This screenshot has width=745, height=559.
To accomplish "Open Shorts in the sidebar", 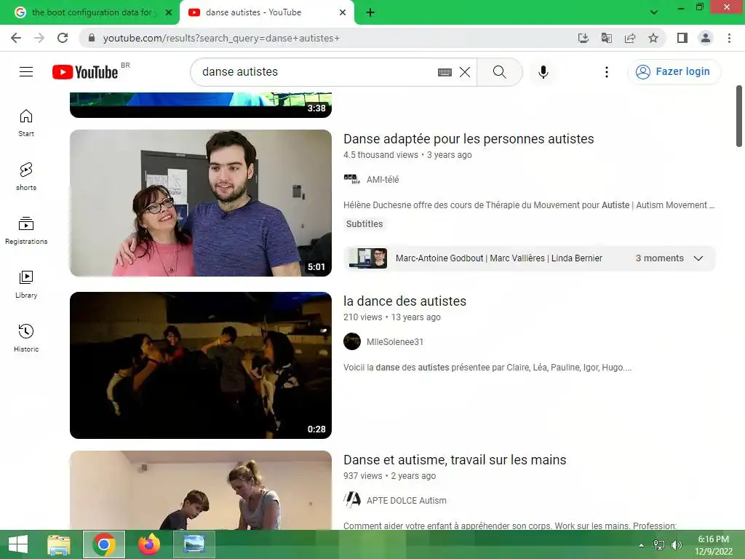I will coord(26,176).
